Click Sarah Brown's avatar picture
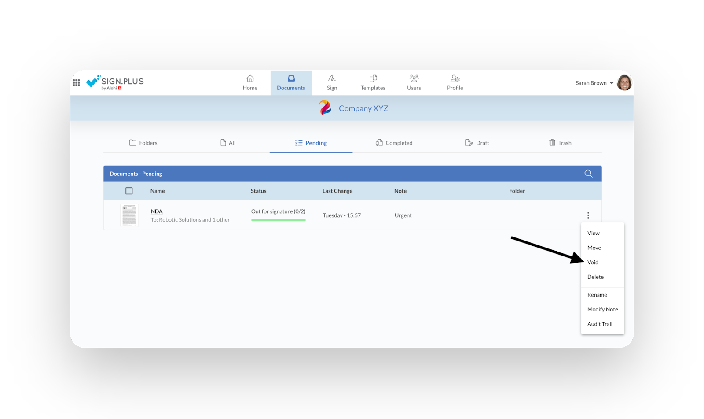 pos(624,83)
